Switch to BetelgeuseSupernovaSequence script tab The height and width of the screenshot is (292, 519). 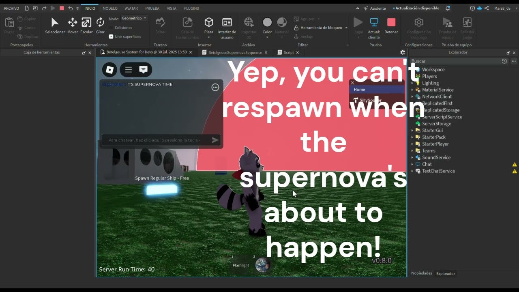point(235,52)
